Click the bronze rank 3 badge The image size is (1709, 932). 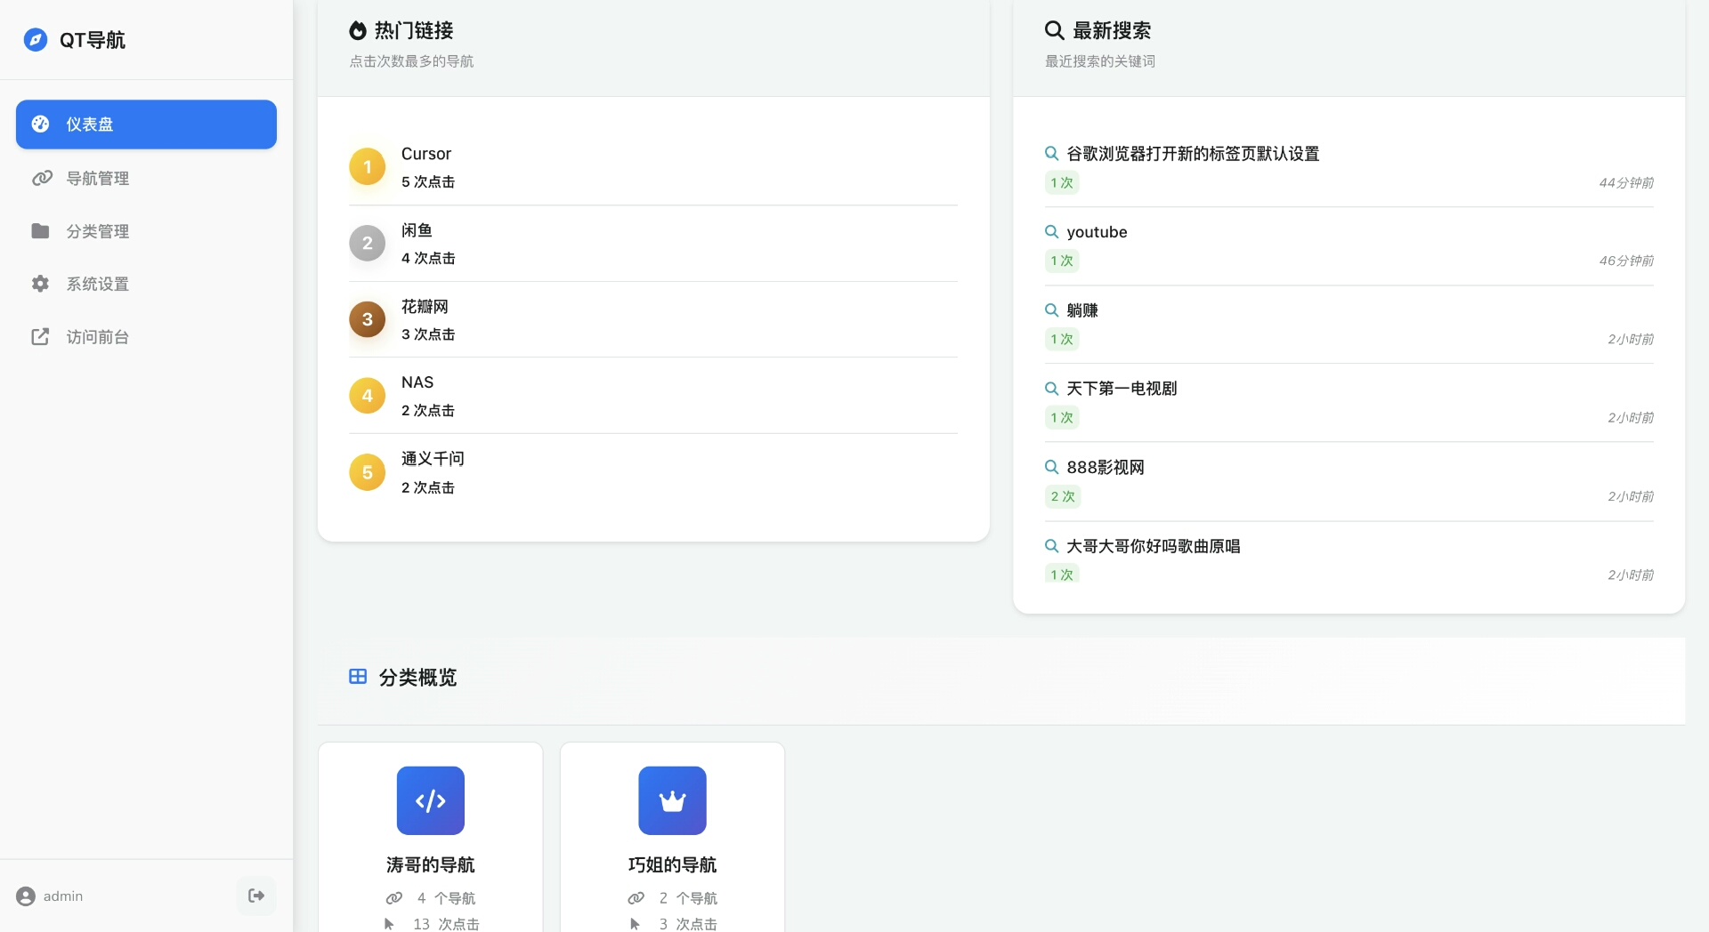tap(367, 320)
